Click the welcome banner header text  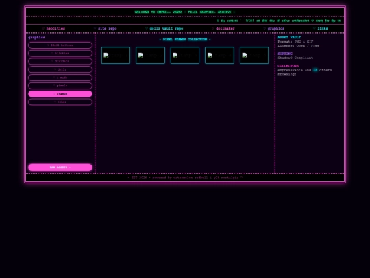(x=185, y=12)
